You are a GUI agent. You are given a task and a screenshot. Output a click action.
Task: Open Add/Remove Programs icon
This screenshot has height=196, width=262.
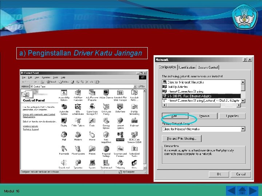pyautogui.click(x=92, y=95)
